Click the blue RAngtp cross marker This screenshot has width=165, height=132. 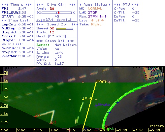96,105
